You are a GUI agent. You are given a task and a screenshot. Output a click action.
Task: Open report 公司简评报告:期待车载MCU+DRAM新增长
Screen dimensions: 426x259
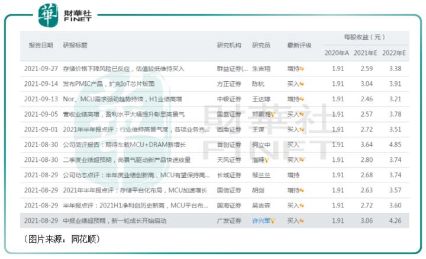coord(124,145)
